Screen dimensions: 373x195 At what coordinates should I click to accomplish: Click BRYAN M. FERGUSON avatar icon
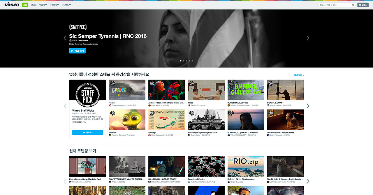(x=229, y=105)
